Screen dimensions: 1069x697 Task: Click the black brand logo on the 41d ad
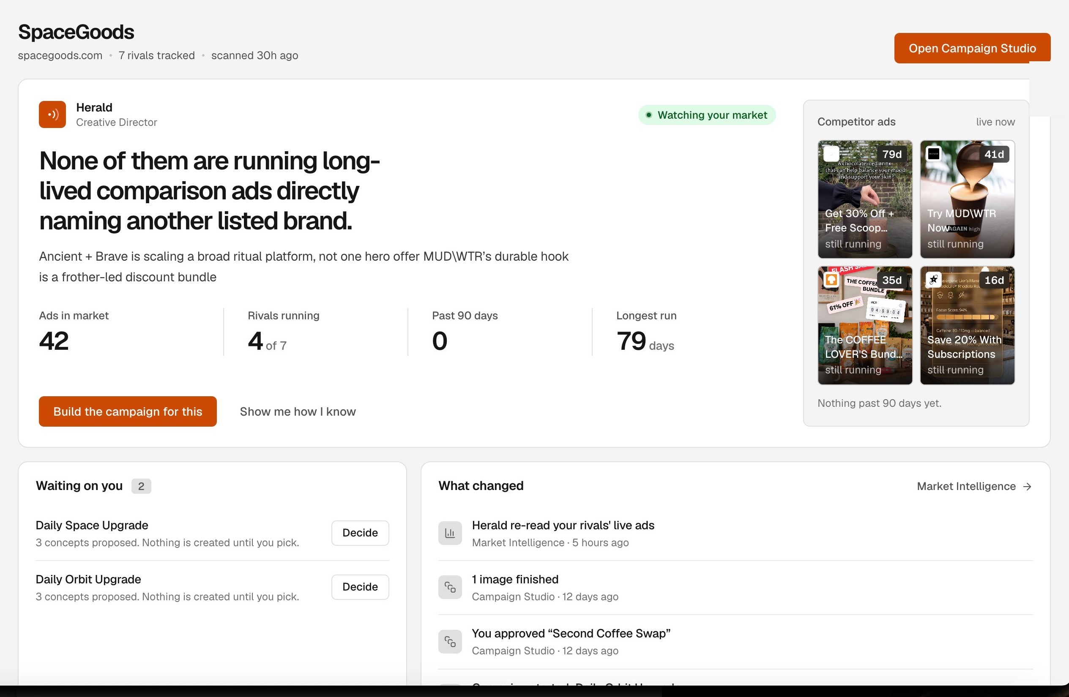point(933,154)
